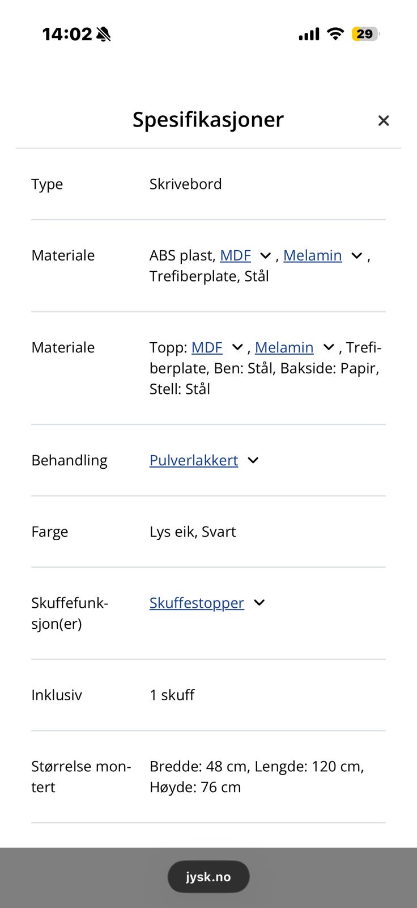Expand the first MDF dropdown arrow
This screenshot has width=417, height=908.
click(265, 256)
